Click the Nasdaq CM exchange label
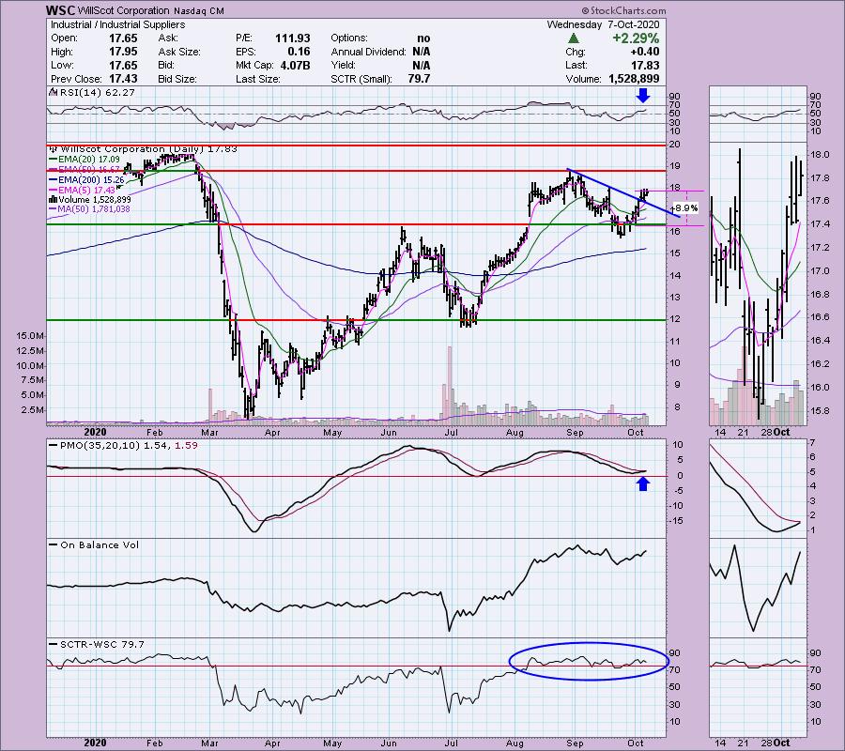 (x=199, y=10)
